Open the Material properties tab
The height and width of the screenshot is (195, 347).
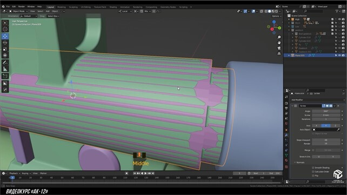point(286,160)
